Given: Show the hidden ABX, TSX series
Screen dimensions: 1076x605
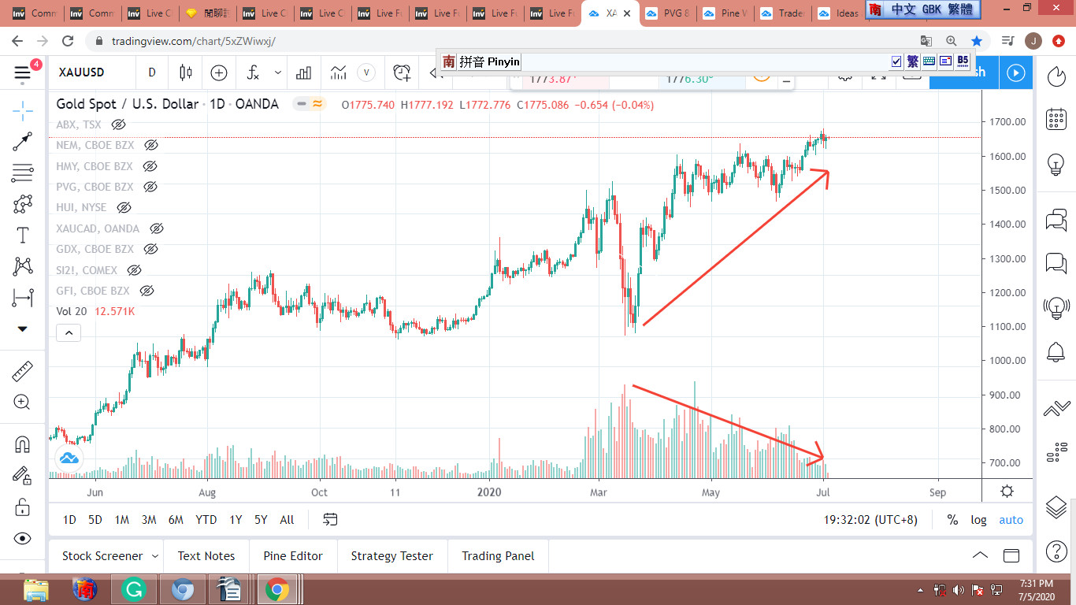Looking at the screenshot, I should [119, 124].
